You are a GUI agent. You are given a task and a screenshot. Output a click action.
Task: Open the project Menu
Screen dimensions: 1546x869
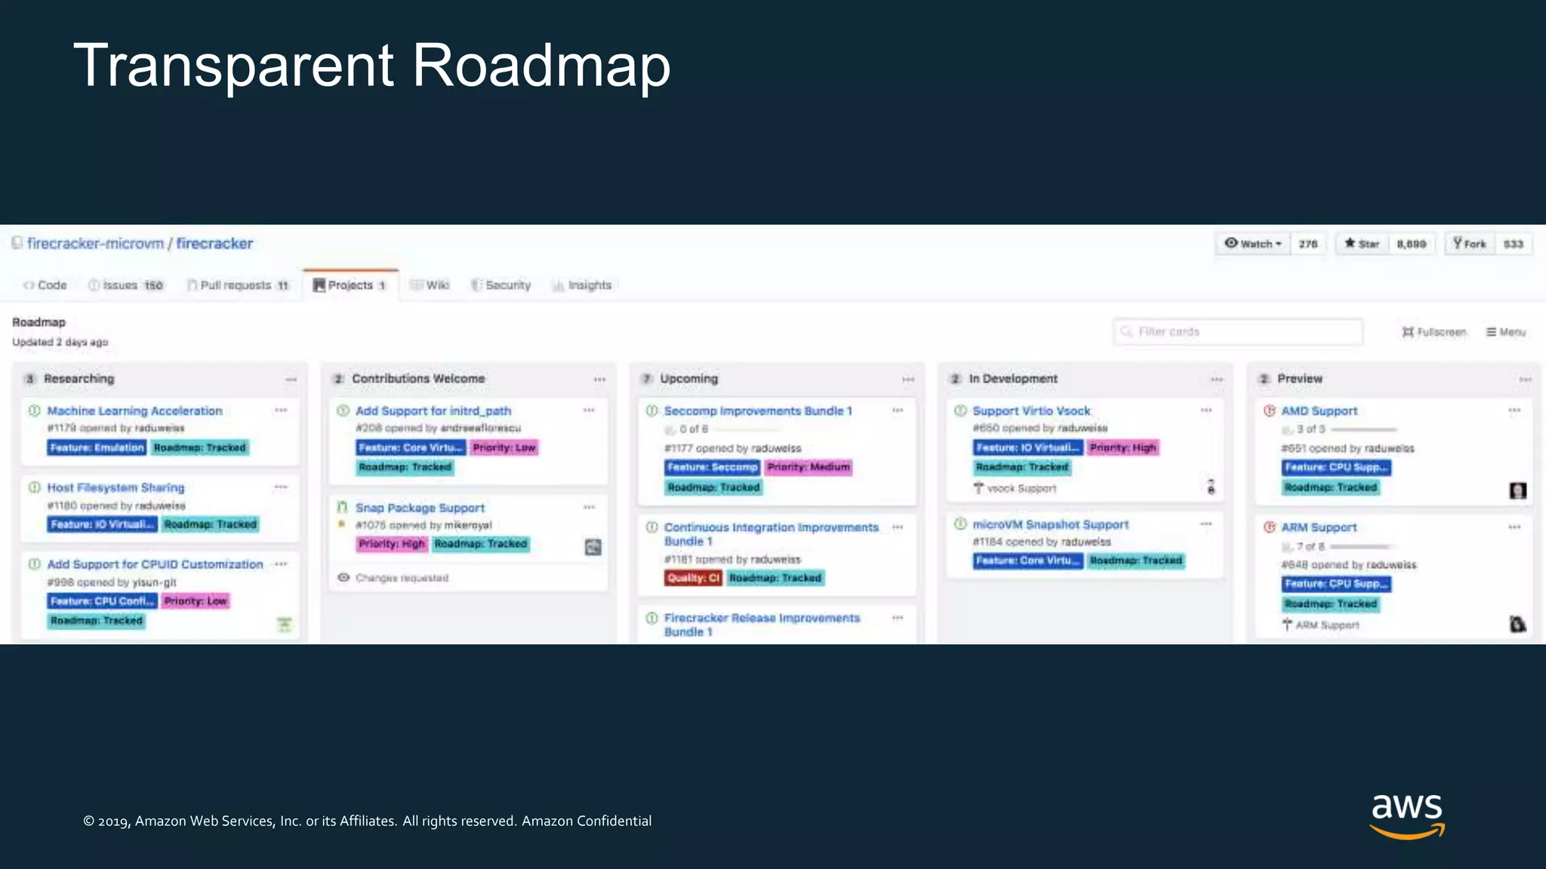click(1506, 332)
